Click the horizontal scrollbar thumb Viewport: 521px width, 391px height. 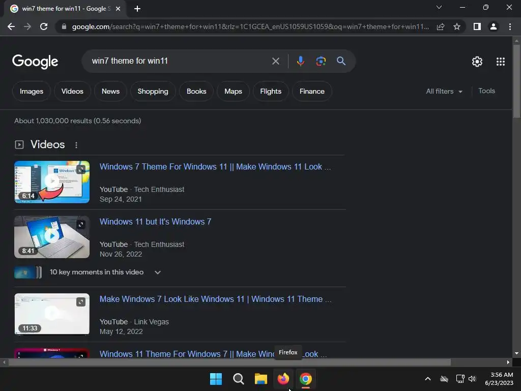coord(229,362)
